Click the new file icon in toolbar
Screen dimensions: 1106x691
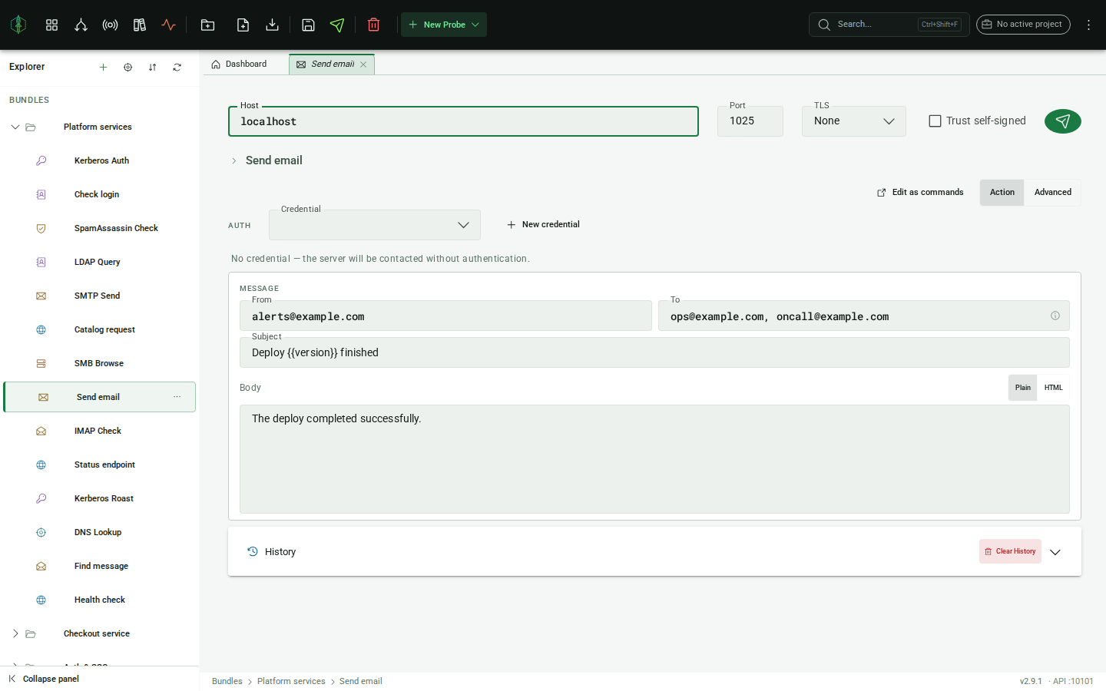243,25
